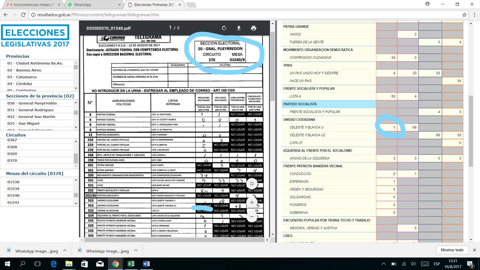Screen dimensions: 480x270
Task: Zoom in on the PDF document
Action: (x=252, y=202)
